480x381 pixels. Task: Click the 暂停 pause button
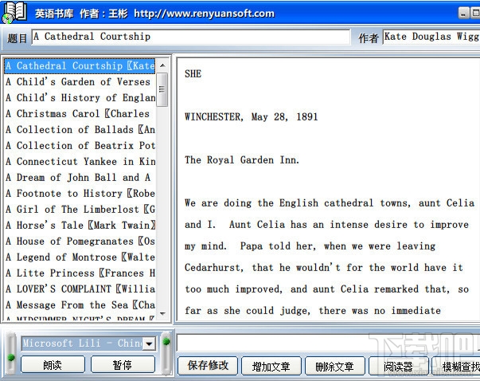[123, 365]
